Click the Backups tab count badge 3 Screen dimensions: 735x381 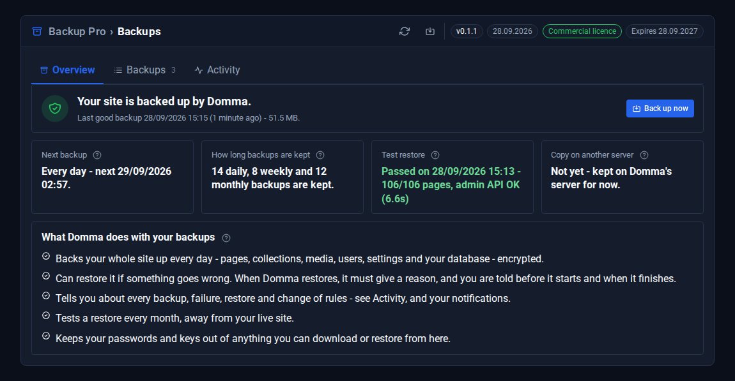(173, 70)
